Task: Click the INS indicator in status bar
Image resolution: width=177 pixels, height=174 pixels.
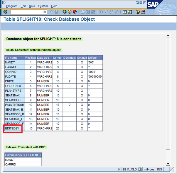Action: 159,169
